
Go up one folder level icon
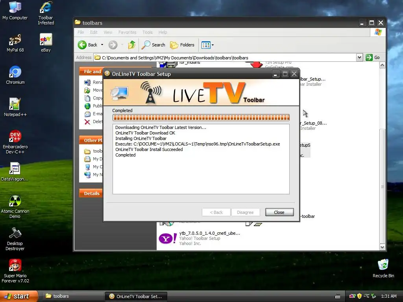[x=132, y=45]
